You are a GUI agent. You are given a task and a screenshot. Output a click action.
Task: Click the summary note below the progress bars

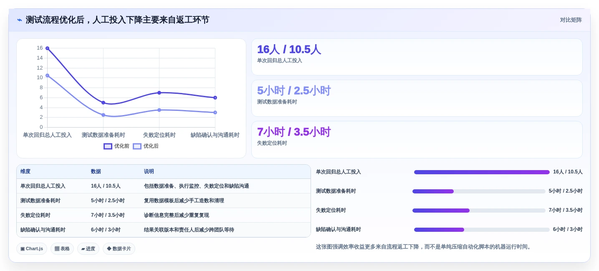tap(424, 247)
